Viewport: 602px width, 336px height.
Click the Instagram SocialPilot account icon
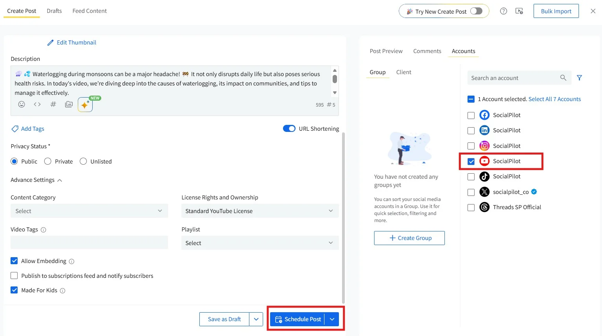[x=484, y=146]
